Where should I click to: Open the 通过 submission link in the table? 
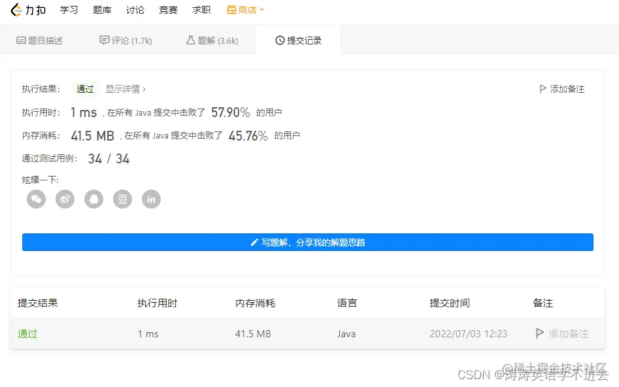[27, 333]
